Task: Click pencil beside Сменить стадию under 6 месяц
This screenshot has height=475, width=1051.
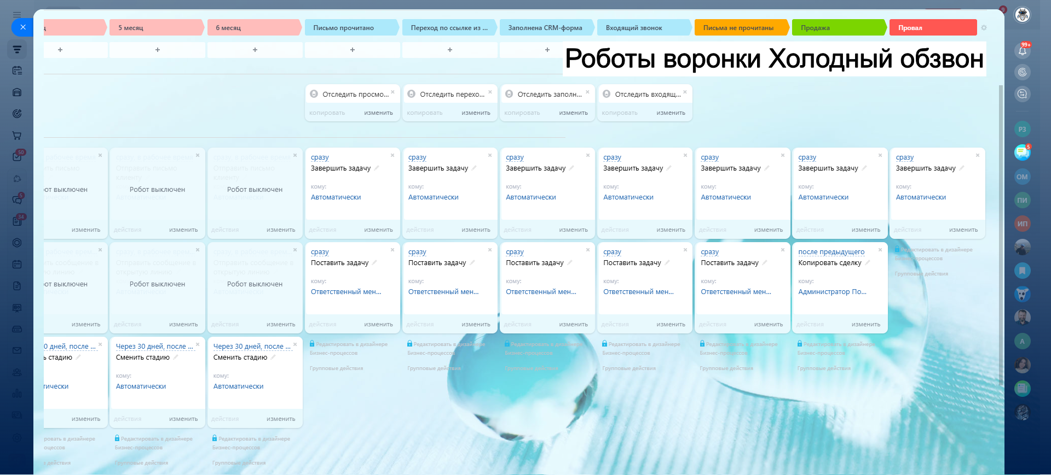Action: 273,357
